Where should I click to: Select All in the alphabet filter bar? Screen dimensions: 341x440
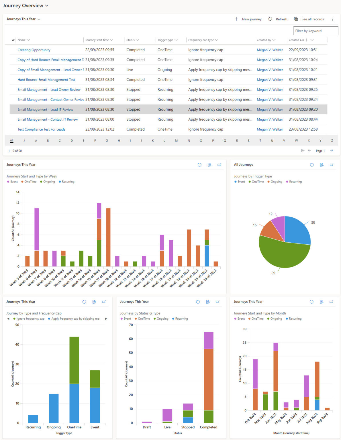pyautogui.click(x=11, y=140)
